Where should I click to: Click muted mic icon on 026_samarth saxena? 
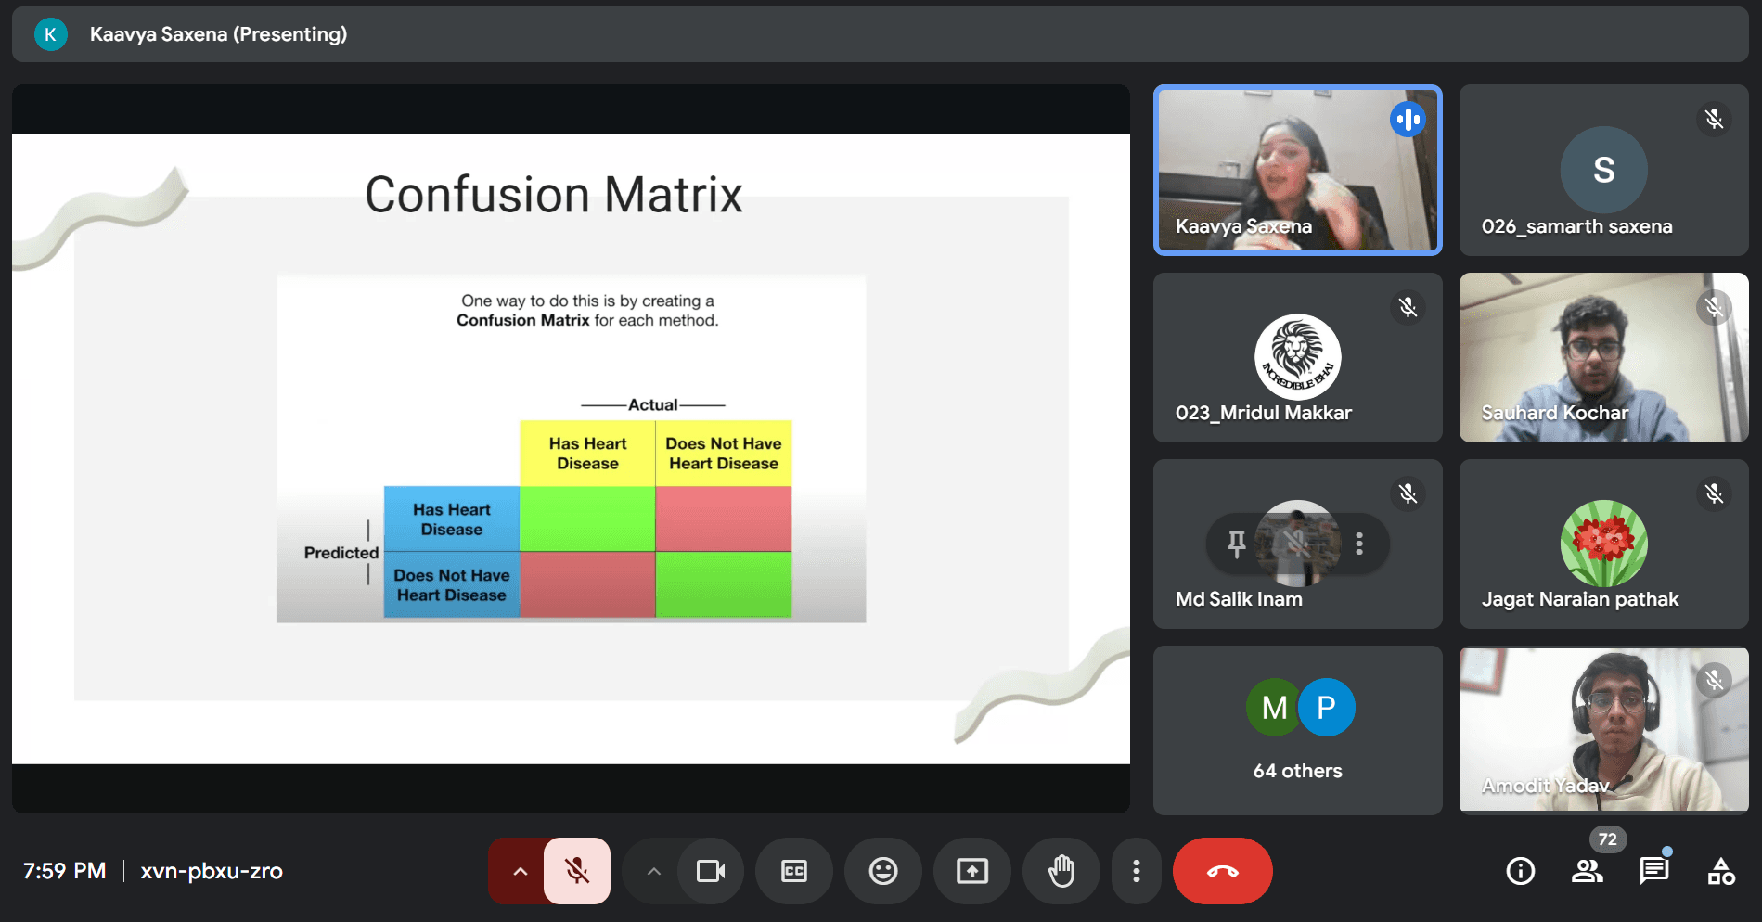click(x=1714, y=119)
